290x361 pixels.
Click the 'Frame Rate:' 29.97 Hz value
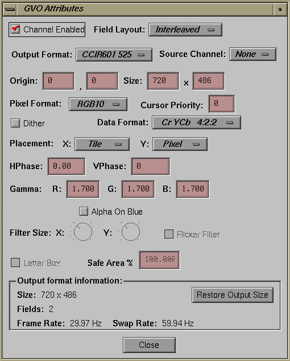click(x=85, y=323)
